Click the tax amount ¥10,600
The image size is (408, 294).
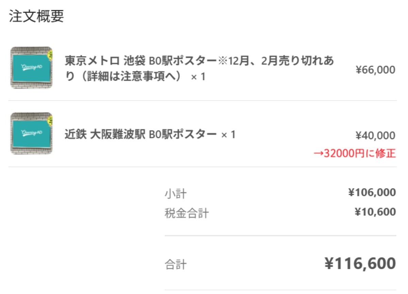tap(375, 212)
